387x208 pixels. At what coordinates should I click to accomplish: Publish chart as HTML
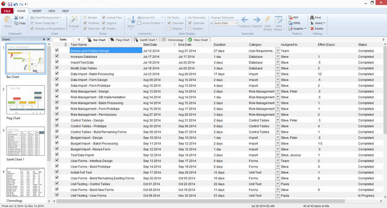click(294, 23)
